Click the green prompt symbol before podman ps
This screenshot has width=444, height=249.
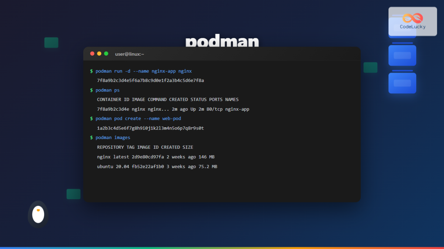91,90
